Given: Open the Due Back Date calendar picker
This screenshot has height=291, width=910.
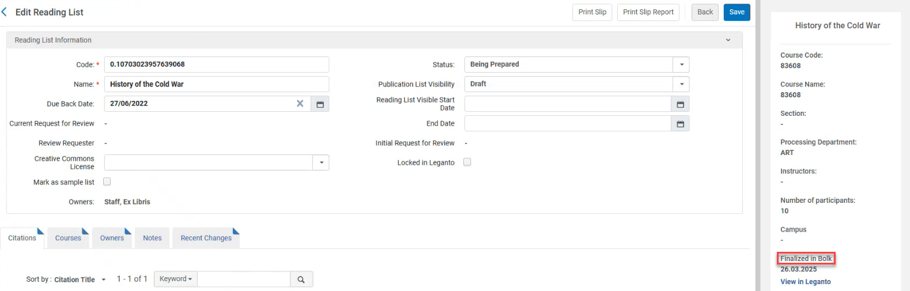Looking at the screenshot, I should pos(320,104).
